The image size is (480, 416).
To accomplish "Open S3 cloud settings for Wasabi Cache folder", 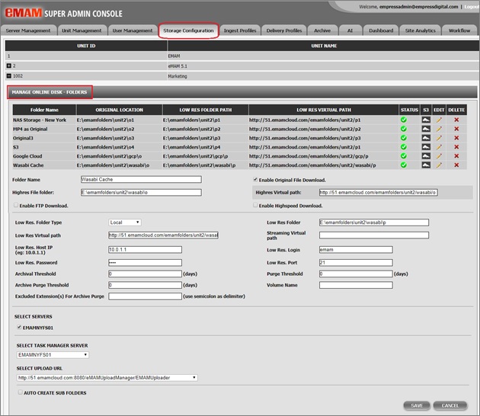I will pos(426,165).
